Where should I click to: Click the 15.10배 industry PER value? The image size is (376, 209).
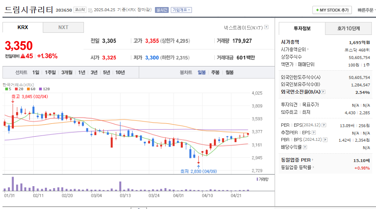coord(361,160)
